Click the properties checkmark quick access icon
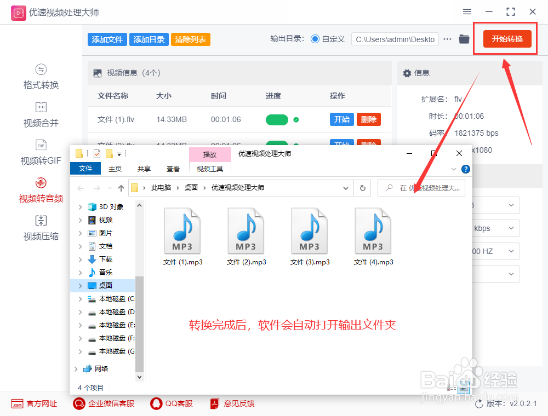Screen dimensions: 548x416 [x=97, y=154]
